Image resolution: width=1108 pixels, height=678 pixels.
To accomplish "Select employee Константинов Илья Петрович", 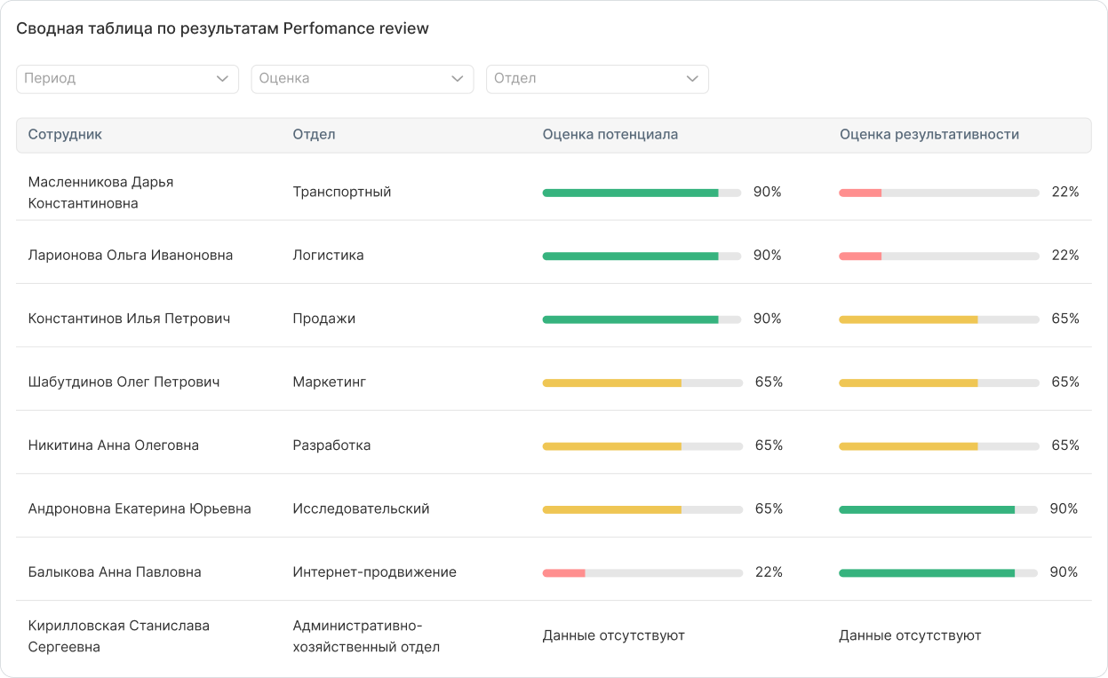I will [x=129, y=319].
